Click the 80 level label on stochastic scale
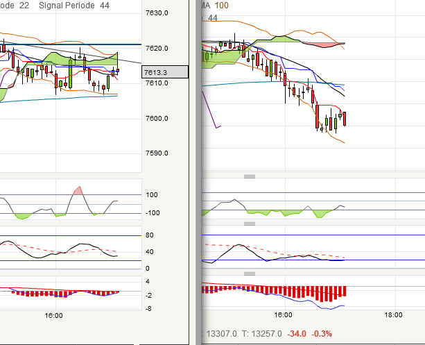 (149, 235)
